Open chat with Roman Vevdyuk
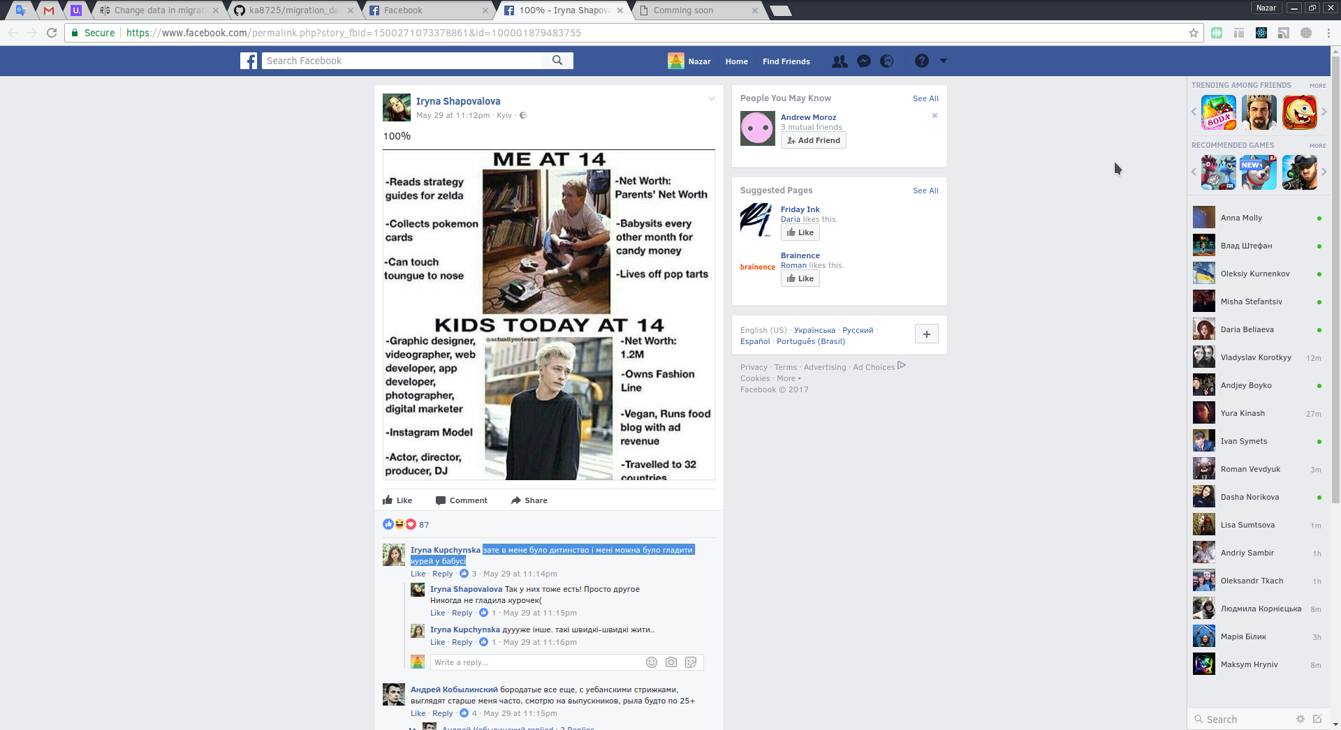 pyautogui.click(x=1257, y=469)
